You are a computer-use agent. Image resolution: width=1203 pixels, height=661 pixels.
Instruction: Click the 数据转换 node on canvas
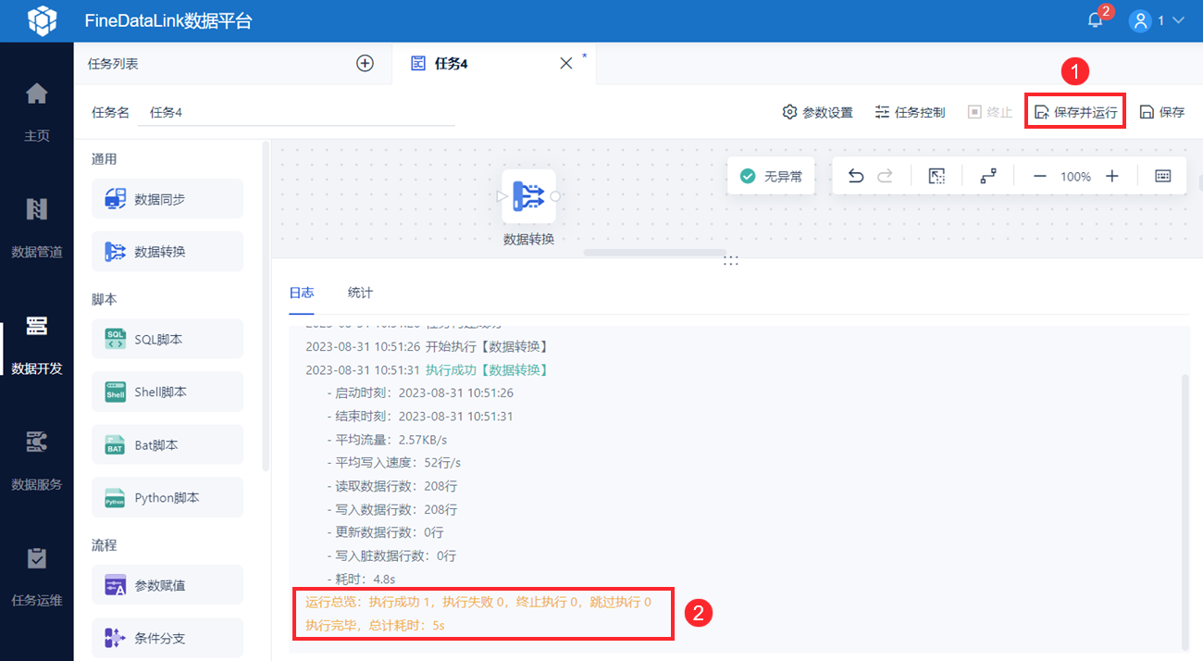click(x=529, y=196)
